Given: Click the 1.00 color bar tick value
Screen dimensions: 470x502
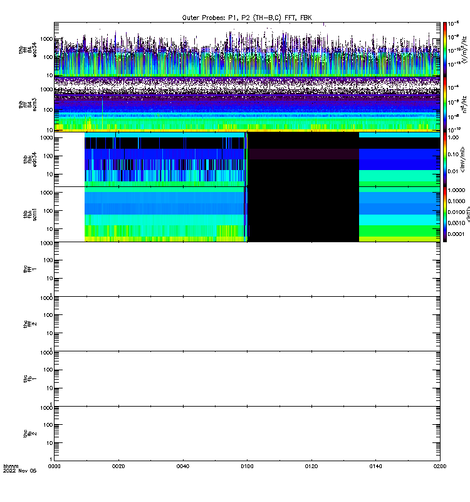Looking at the screenshot, I should [x=453, y=137].
